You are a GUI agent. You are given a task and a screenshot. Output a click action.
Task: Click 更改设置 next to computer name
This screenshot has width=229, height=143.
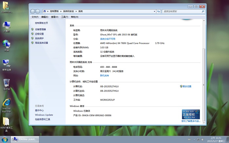pos(186,86)
